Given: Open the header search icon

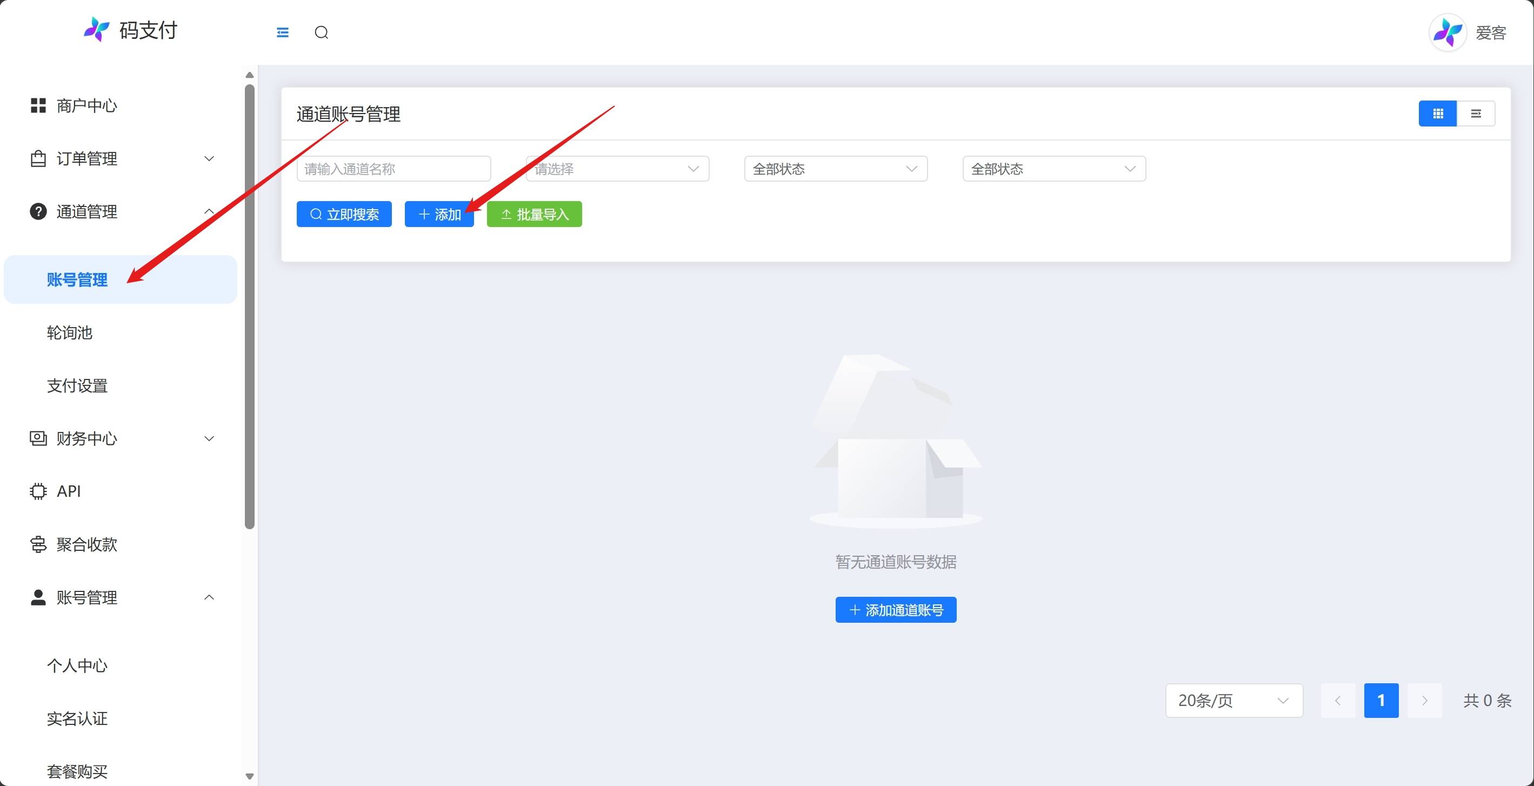Looking at the screenshot, I should point(322,32).
